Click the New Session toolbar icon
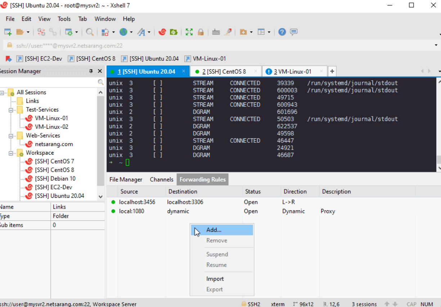Viewport: 441px width, 307px height. (8, 32)
